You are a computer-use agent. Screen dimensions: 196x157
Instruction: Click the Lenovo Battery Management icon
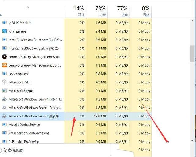(5, 57)
